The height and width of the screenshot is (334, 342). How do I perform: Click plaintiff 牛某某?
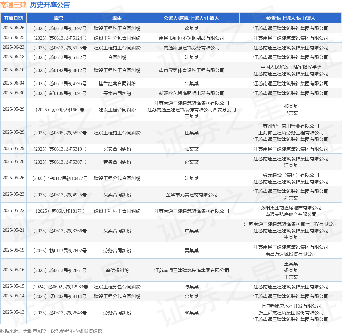pyautogui.click(x=191, y=83)
